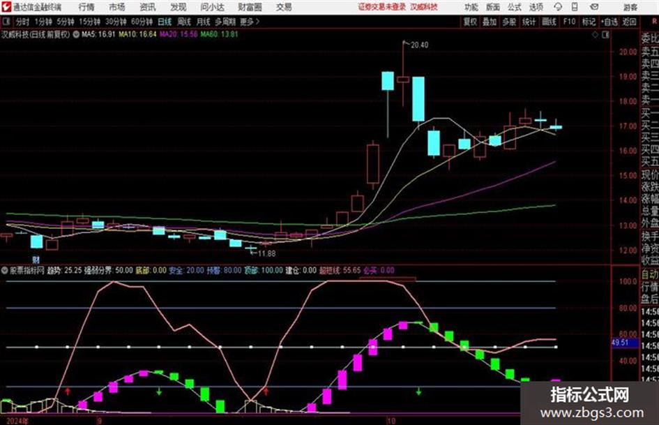Click the 返回 back button
This screenshot has height=425, width=659.
(x=629, y=22)
